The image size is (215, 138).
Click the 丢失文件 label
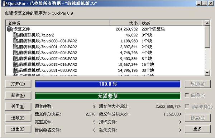[x=108, y=130]
